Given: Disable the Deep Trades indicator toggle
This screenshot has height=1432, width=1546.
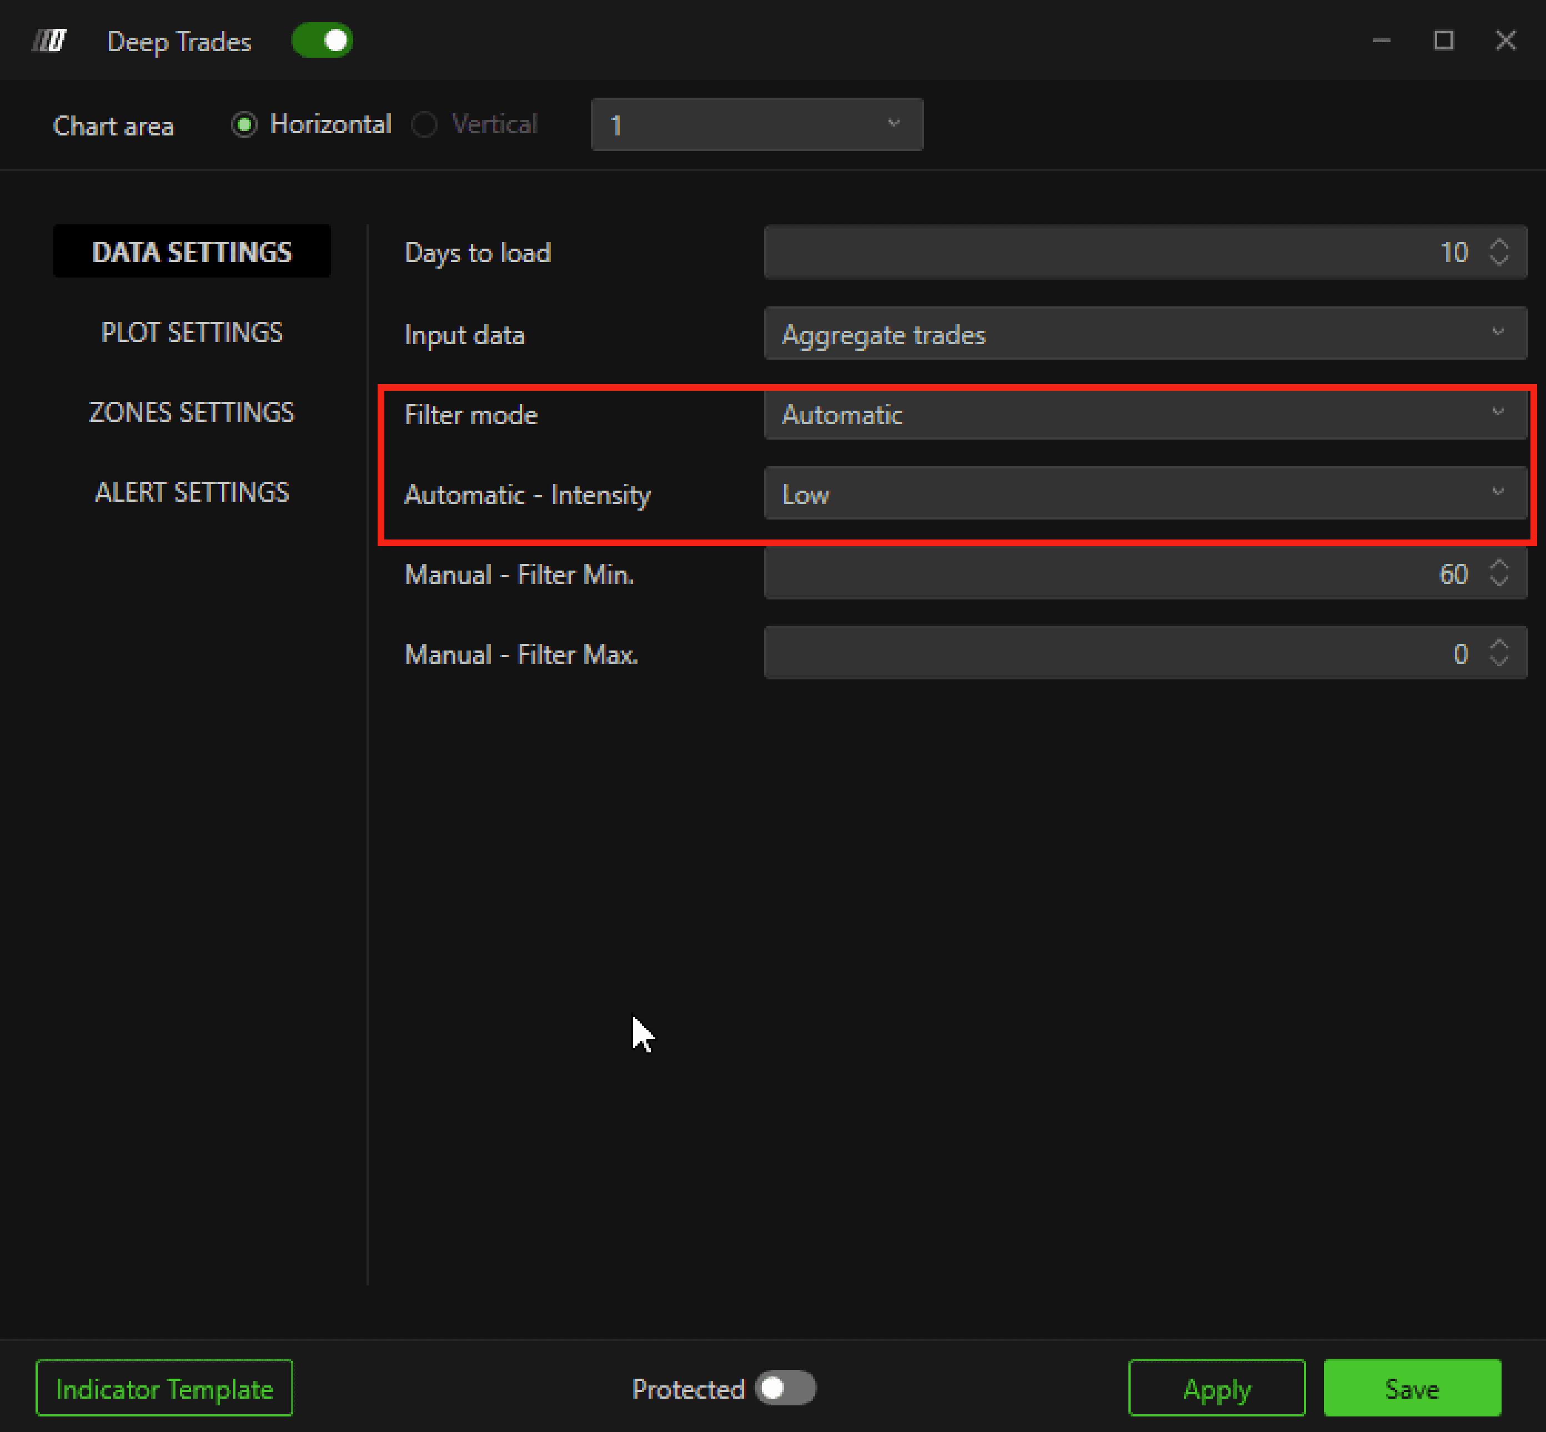Looking at the screenshot, I should [323, 41].
